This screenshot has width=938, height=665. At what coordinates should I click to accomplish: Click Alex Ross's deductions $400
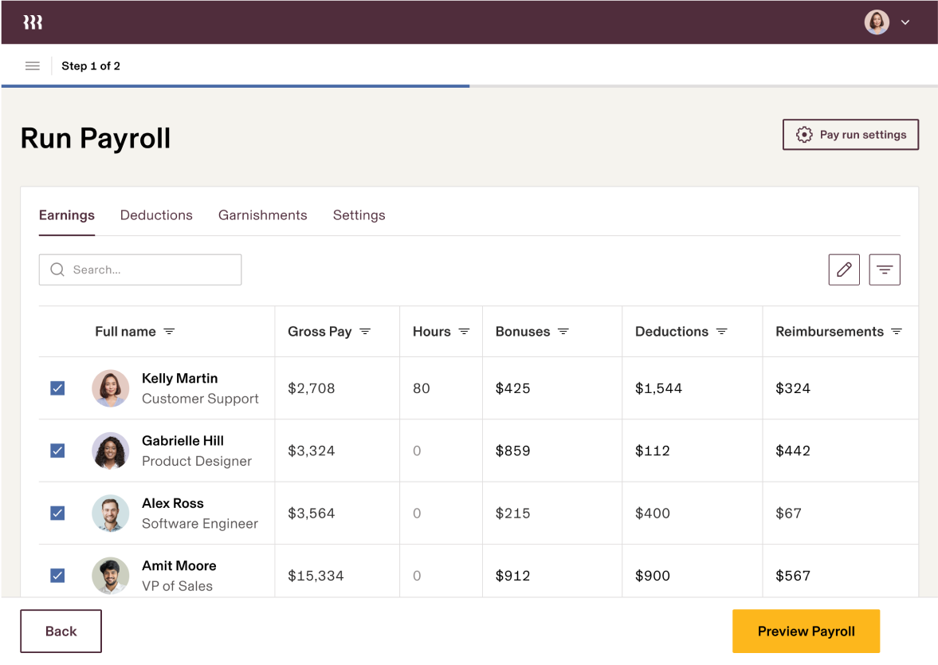[653, 513]
